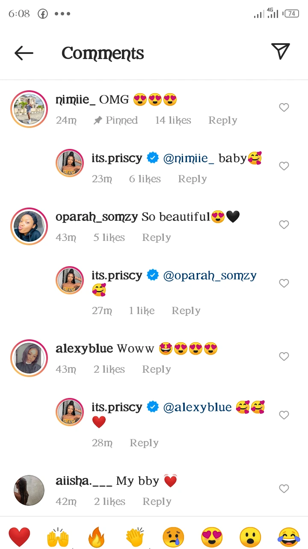Like oparah_somzy's So beautiful comment
The height and width of the screenshot is (549, 308).
(284, 225)
